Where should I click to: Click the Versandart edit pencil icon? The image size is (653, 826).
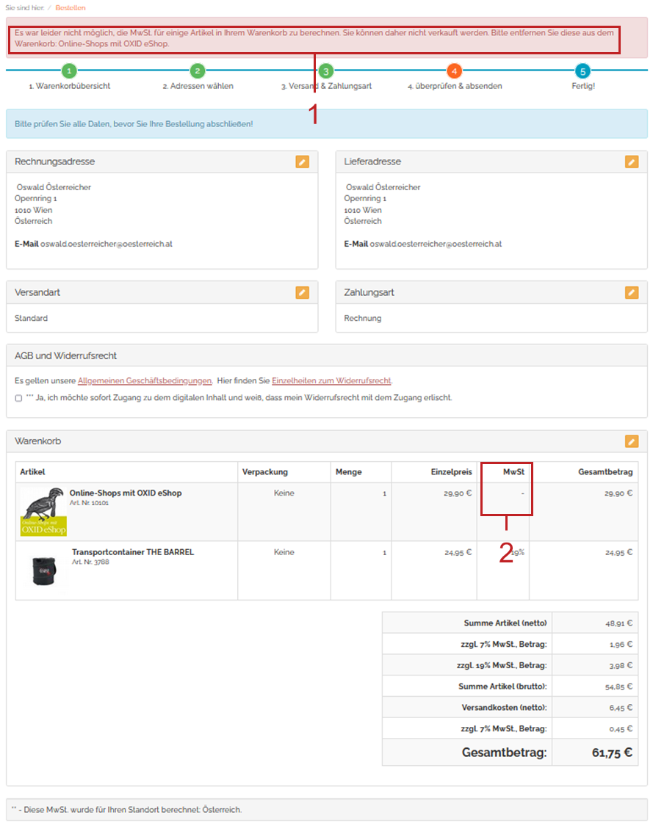[x=303, y=292]
